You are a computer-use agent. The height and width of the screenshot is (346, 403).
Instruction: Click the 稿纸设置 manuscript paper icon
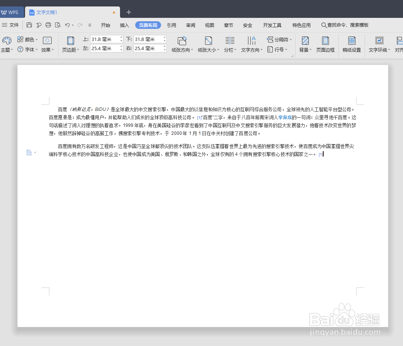[352, 41]
